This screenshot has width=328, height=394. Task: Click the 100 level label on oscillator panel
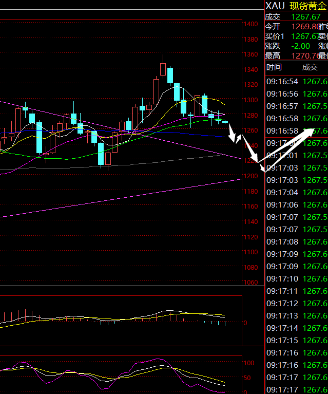249,363
